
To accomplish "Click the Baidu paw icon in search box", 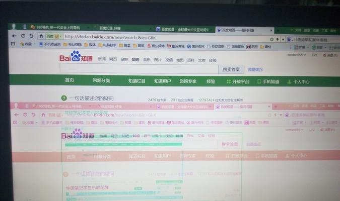I will (x=289, y=39).
